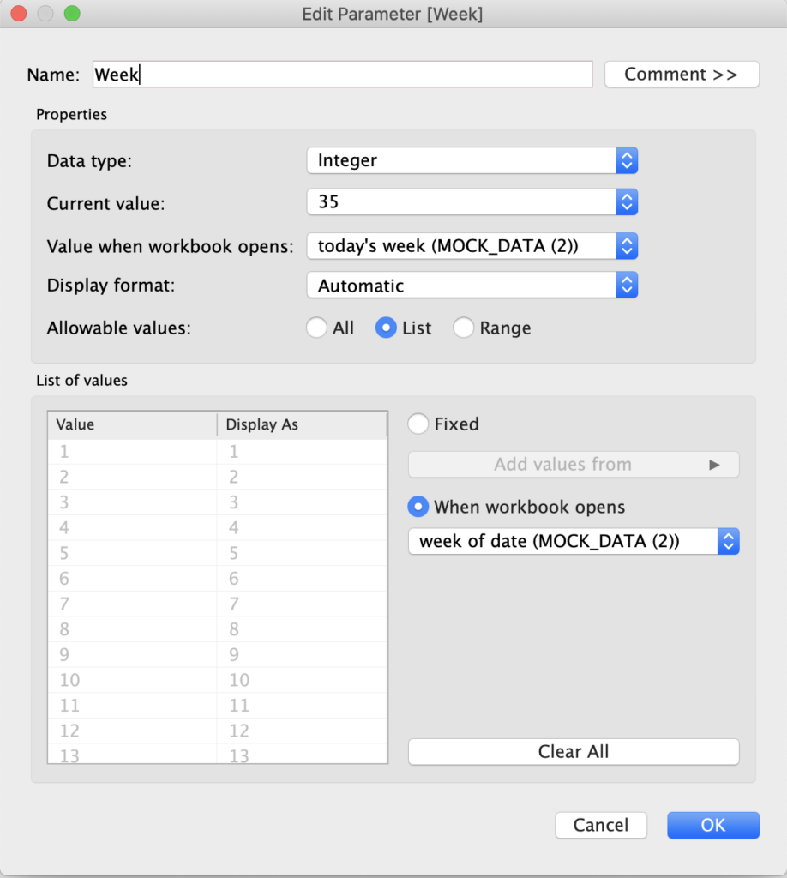
Task: Open the Display format dropdown showing Automatic
Action: (463, 286)
